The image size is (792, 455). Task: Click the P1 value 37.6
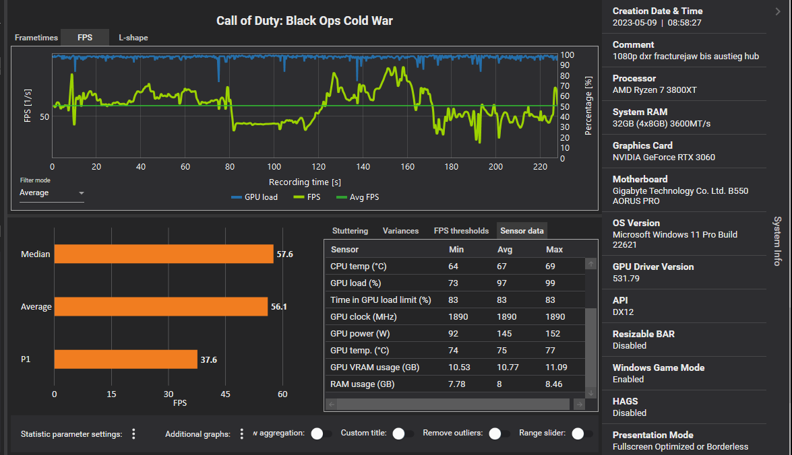(x=208, y=359)
